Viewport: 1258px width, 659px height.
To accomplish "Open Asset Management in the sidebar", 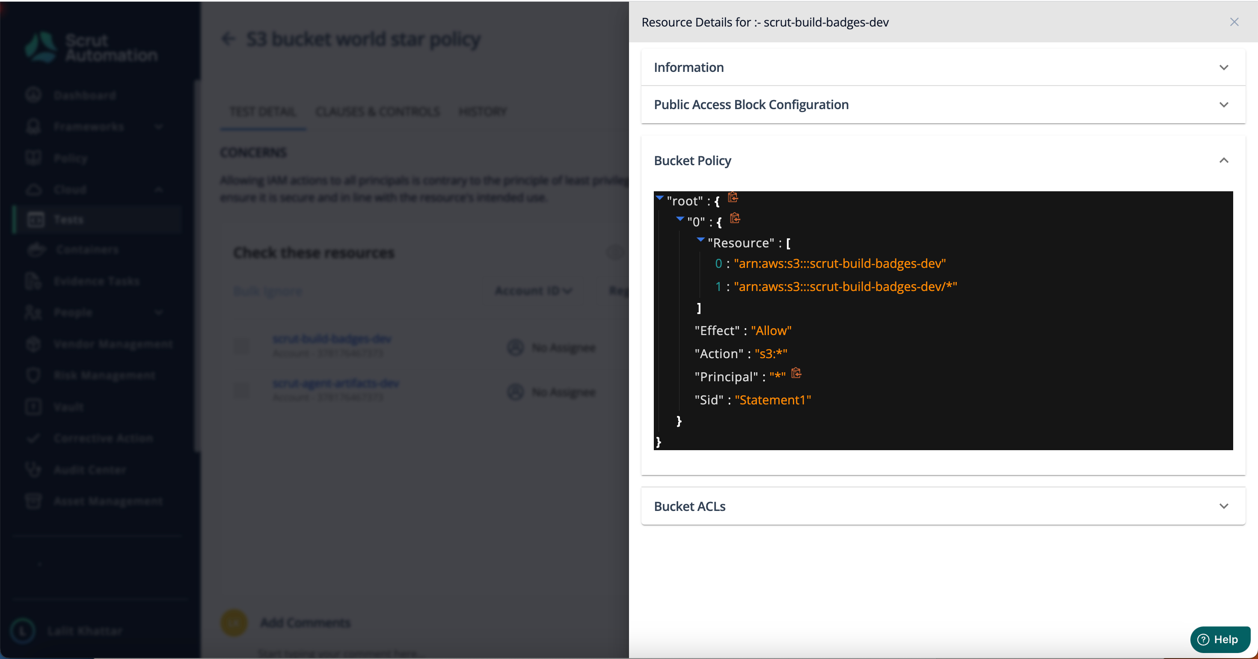I will tap(108, 501).
